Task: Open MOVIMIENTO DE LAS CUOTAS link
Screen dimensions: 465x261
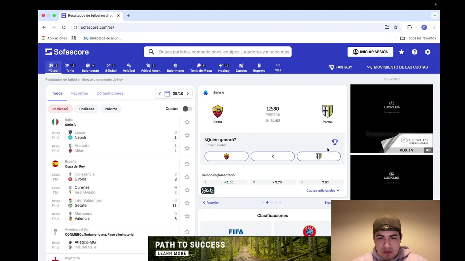Action: click(x=397, y=67)
